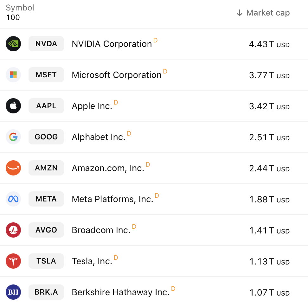This screenshot has height=306, width=308.
Task: Click the D marker after Microsoft Corporation
Action: [165, 71]
